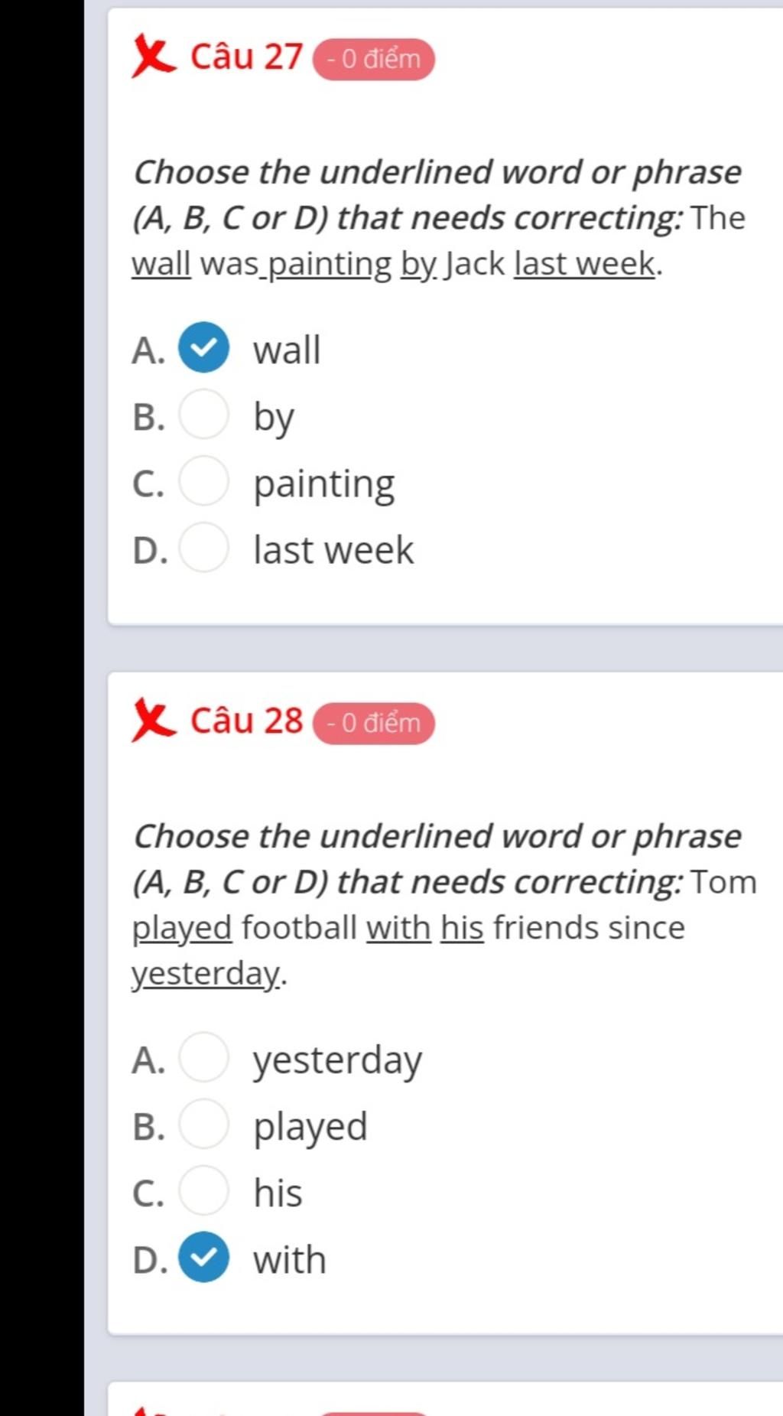Screen dimensions: 783x1416
Task: Select option A 'yesterday' in Câu 28
Action: [x=203, y=1058]
